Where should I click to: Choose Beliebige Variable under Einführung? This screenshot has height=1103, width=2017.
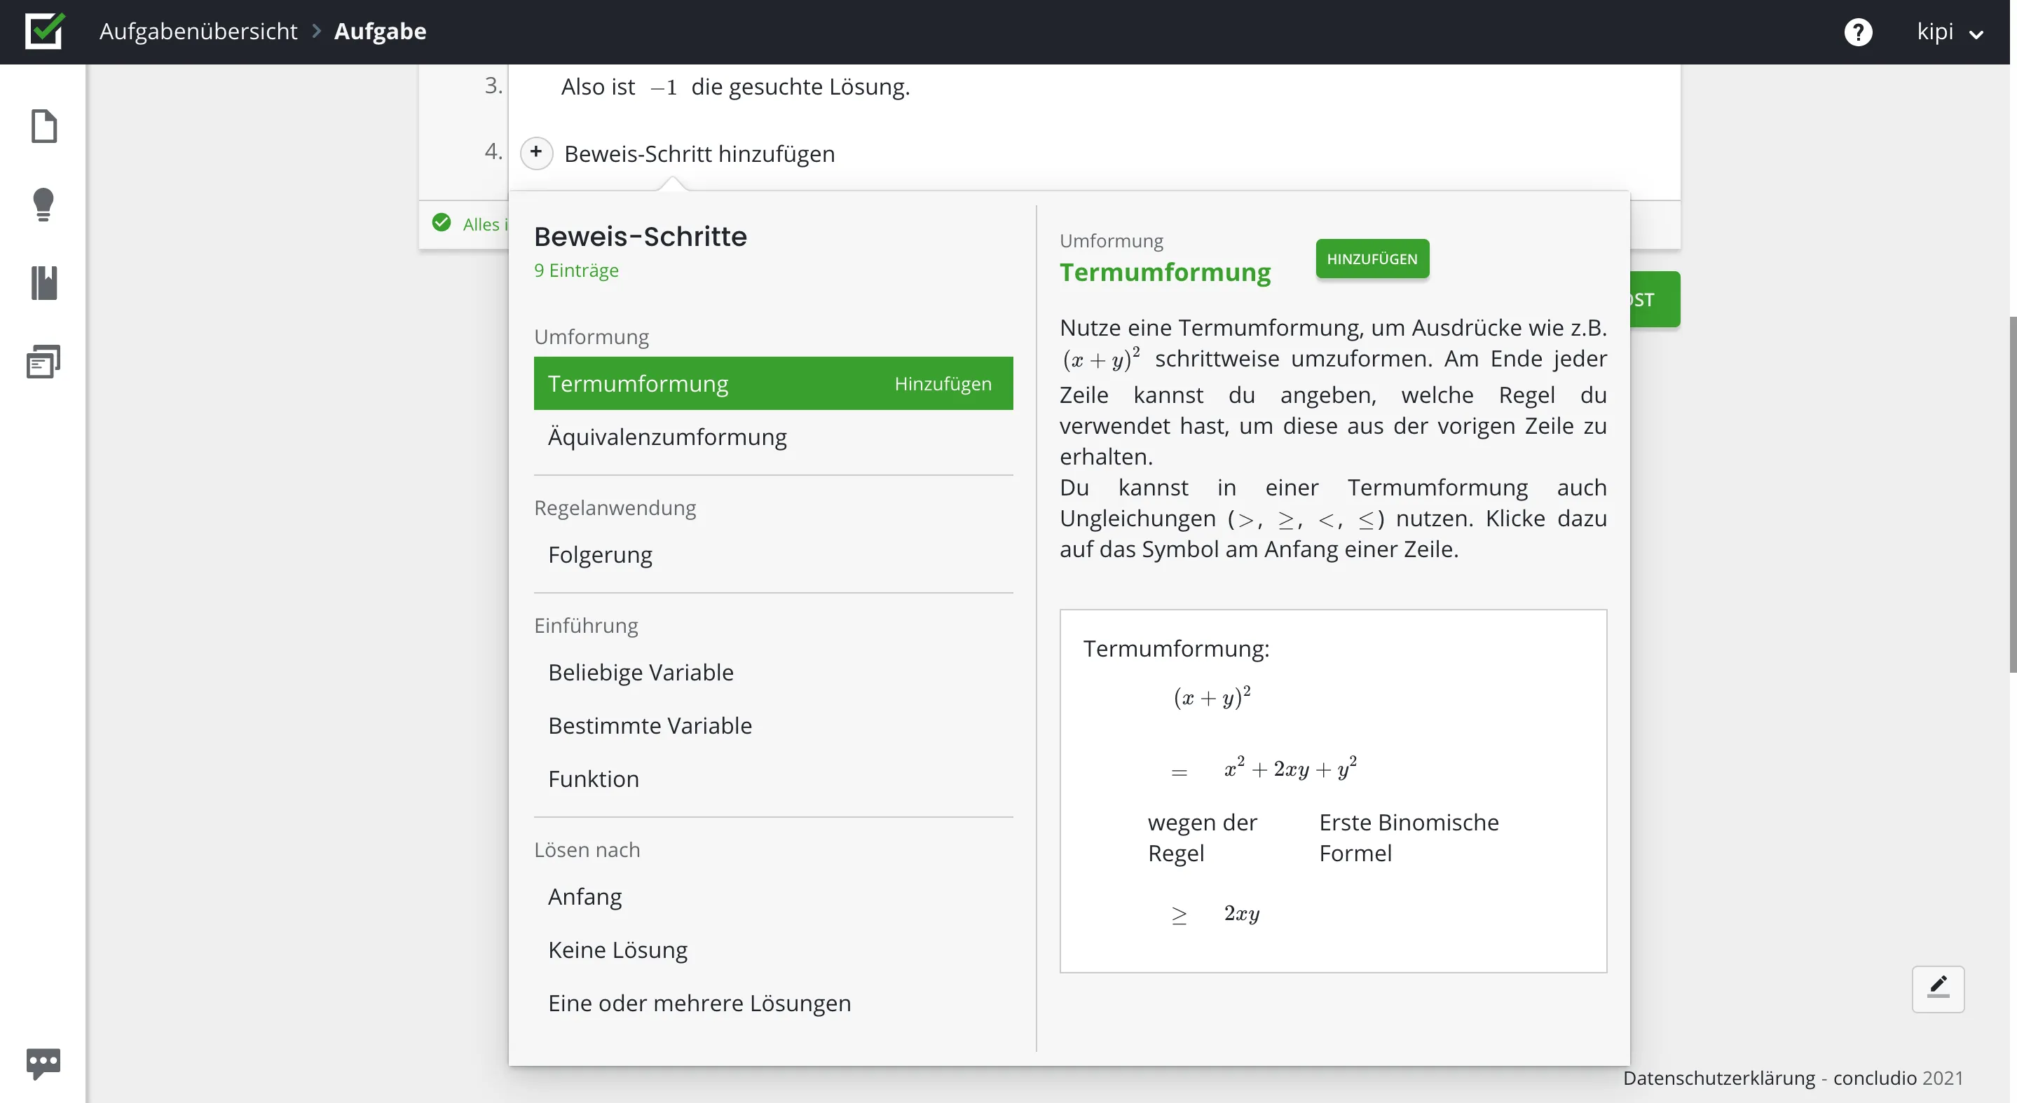640,671
